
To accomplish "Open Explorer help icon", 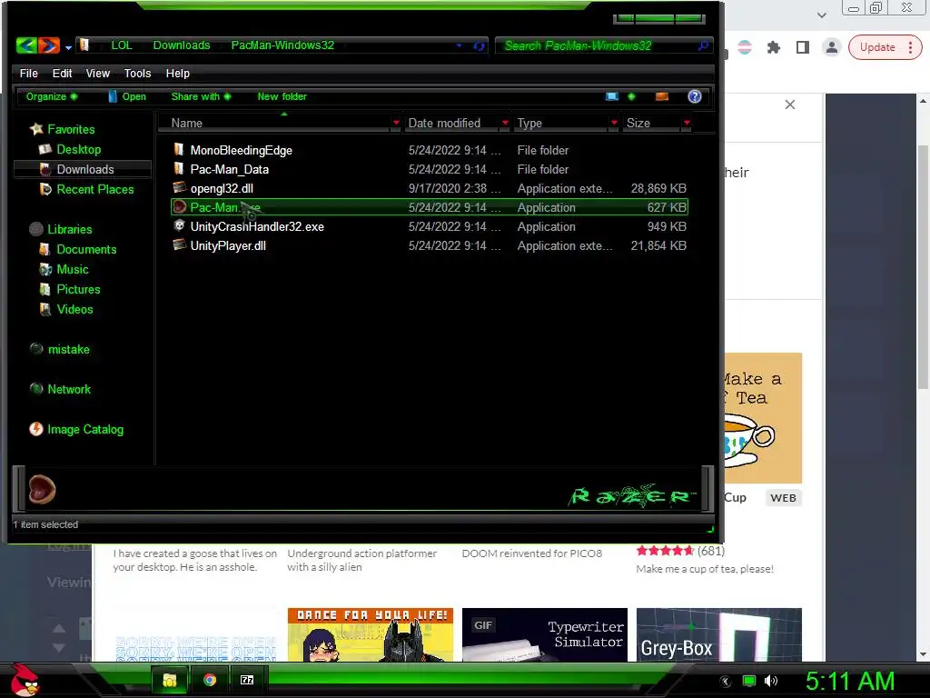I will point(695,96).
